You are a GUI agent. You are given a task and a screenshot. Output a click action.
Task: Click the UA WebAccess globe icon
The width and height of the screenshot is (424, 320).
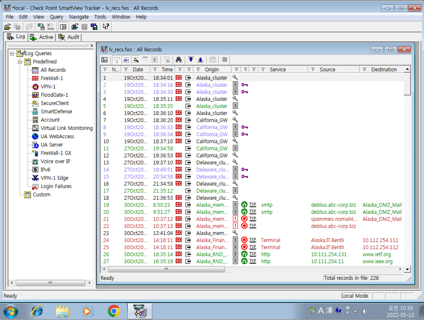point(35,136)
